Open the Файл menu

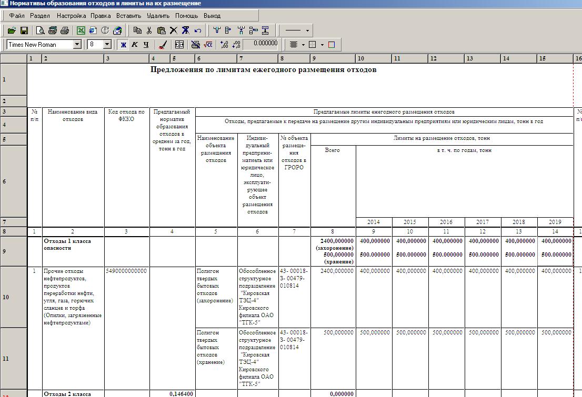(17, 16)
